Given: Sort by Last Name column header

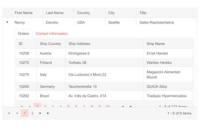Looking at the screenshot, I should (58, 13).
